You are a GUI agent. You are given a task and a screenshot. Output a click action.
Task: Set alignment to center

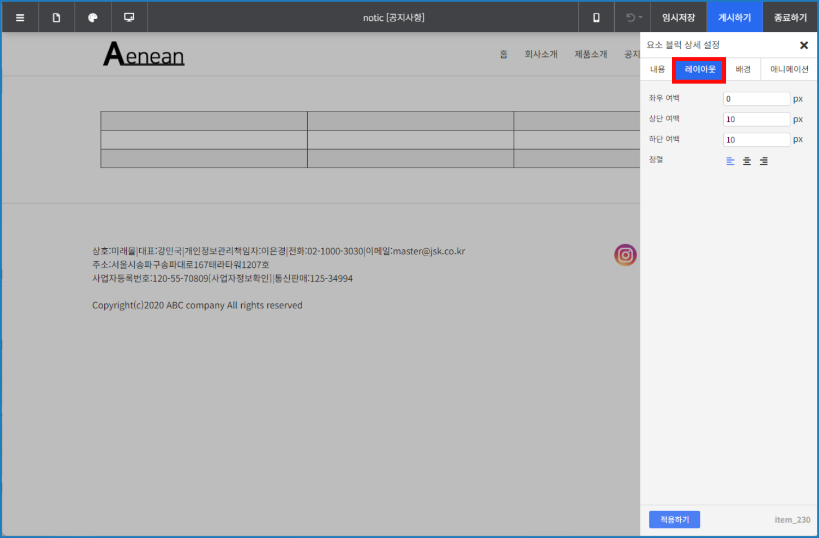click(x=747, y=161)
